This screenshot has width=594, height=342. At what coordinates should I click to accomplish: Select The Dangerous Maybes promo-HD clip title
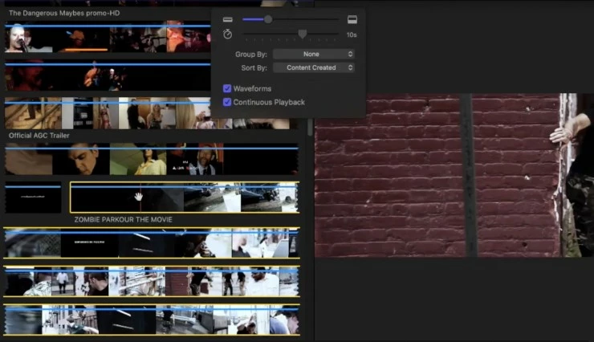click(64, 13)
